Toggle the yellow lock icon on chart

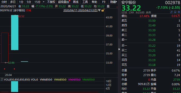(x=102, y=10)
